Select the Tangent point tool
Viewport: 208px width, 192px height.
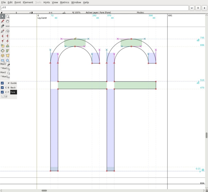(8, 41)
